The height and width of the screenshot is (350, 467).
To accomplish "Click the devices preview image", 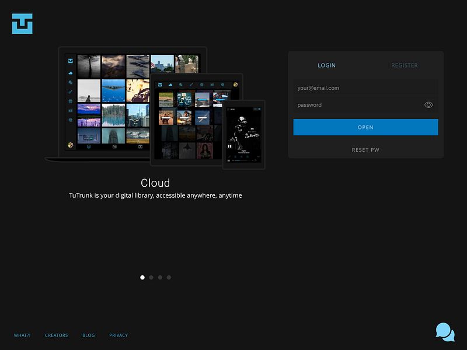I will (155, 108).
